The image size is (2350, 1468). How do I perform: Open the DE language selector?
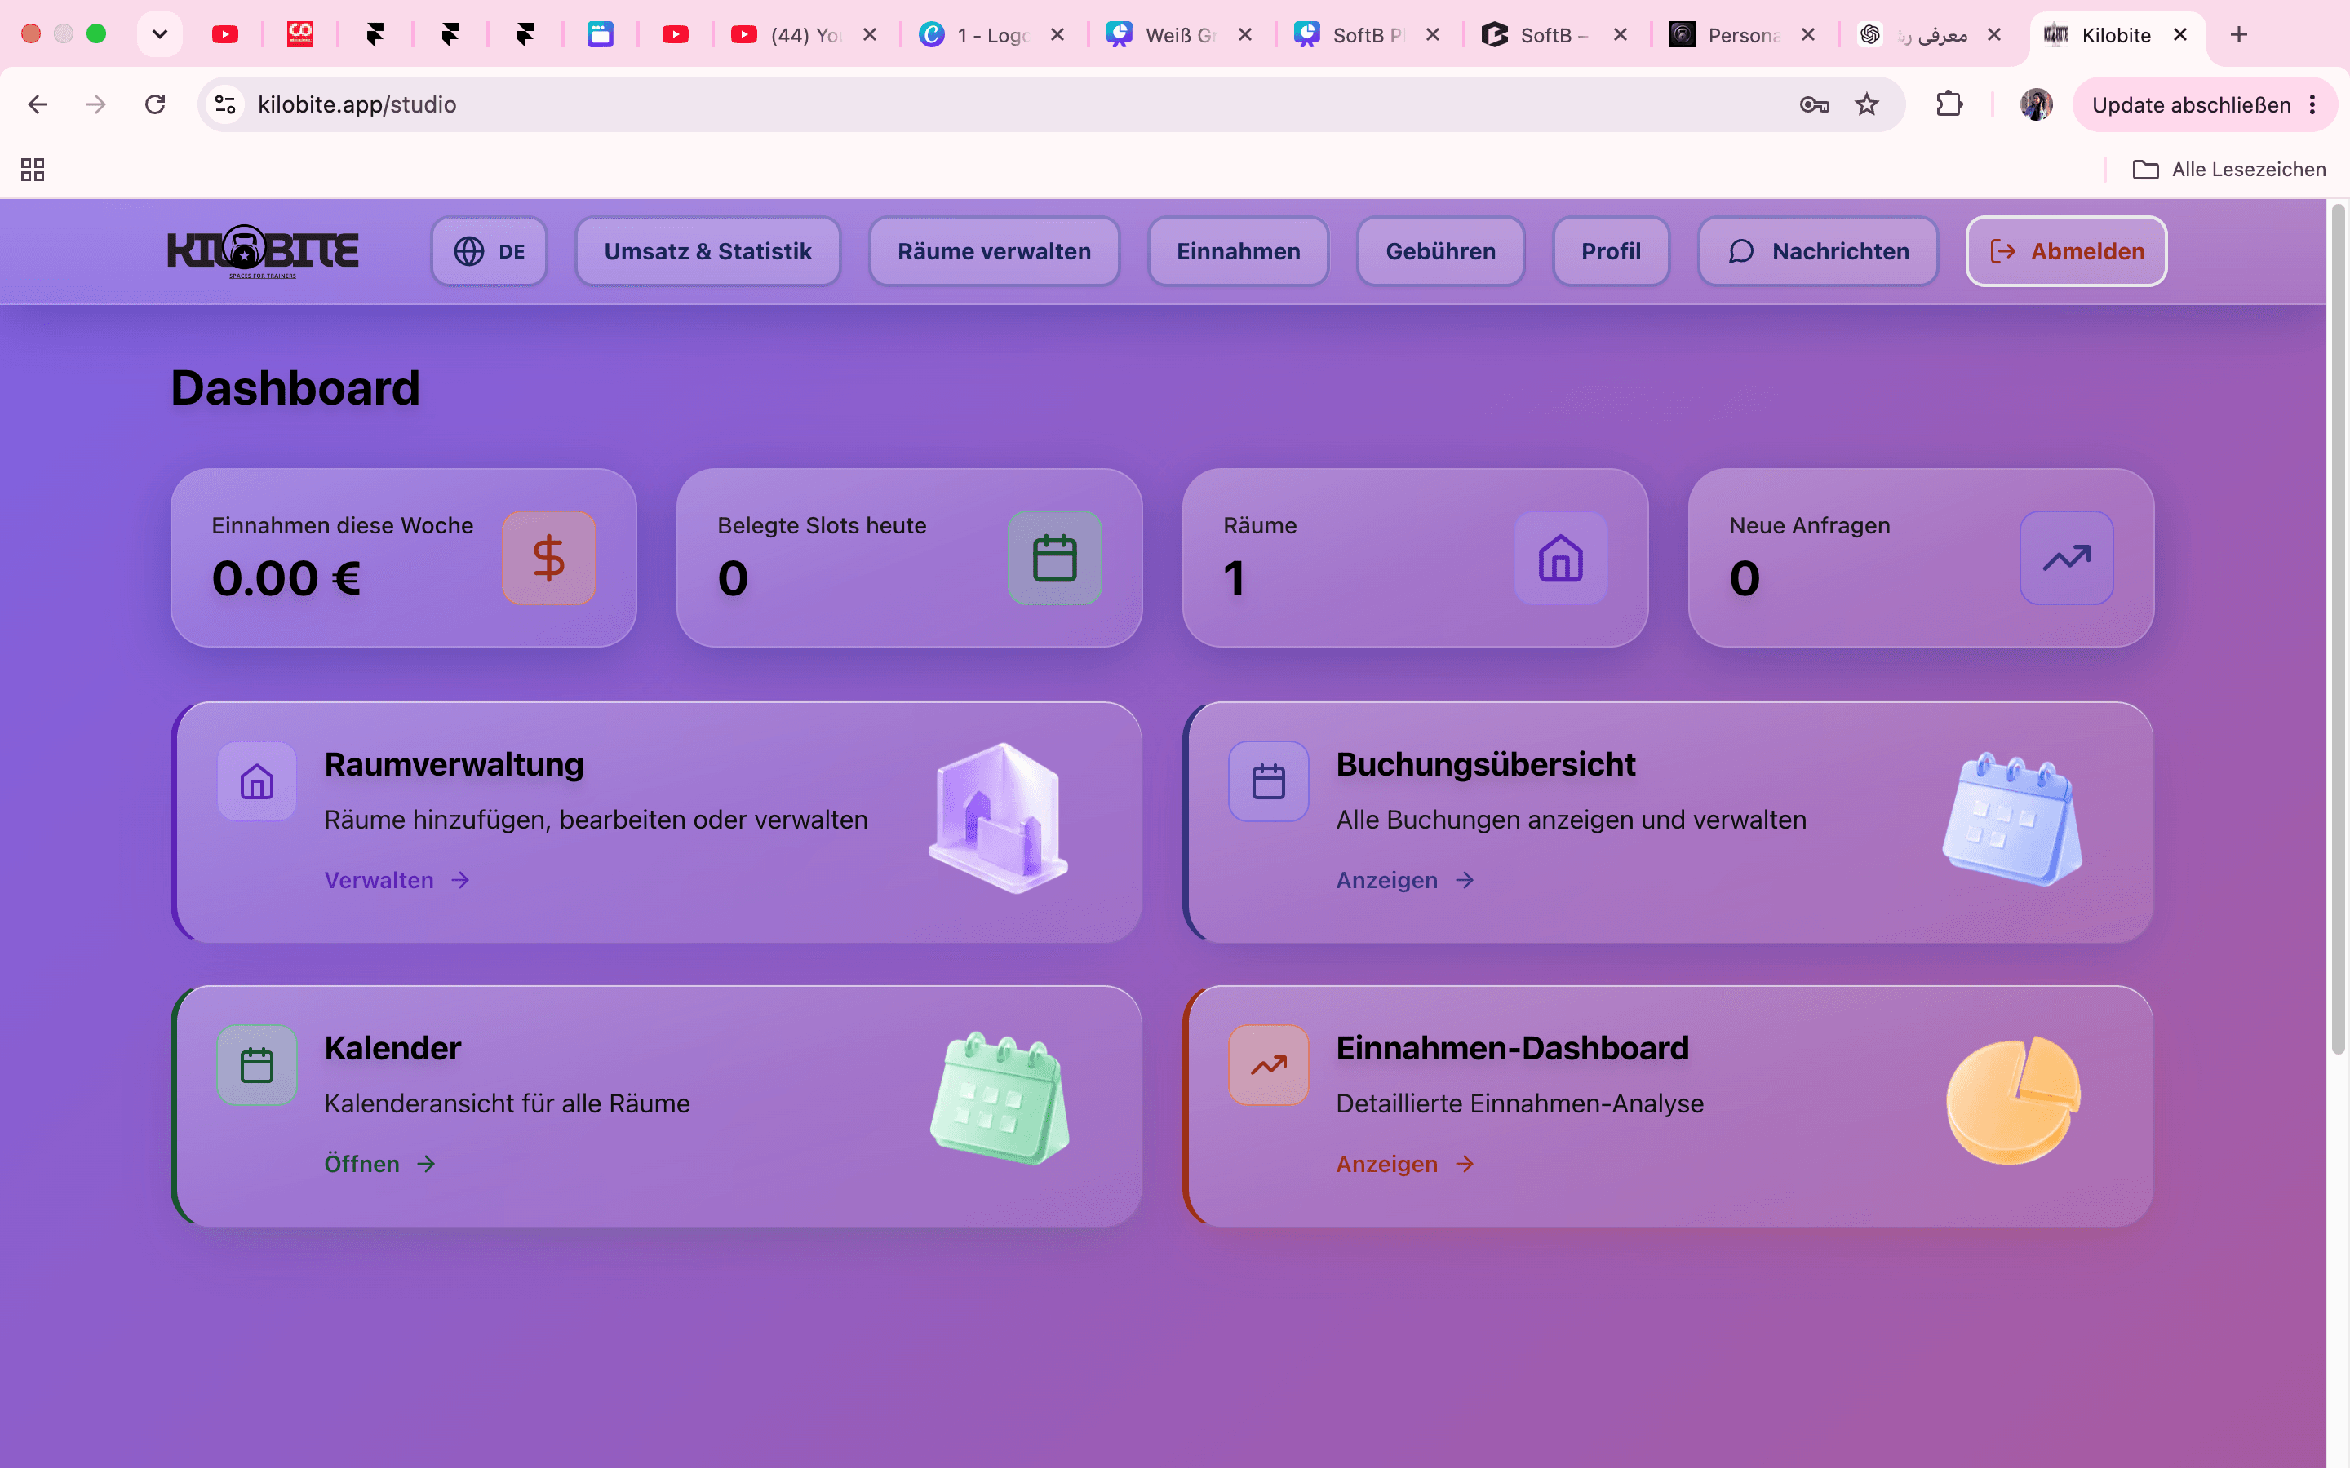click(490, 251)
